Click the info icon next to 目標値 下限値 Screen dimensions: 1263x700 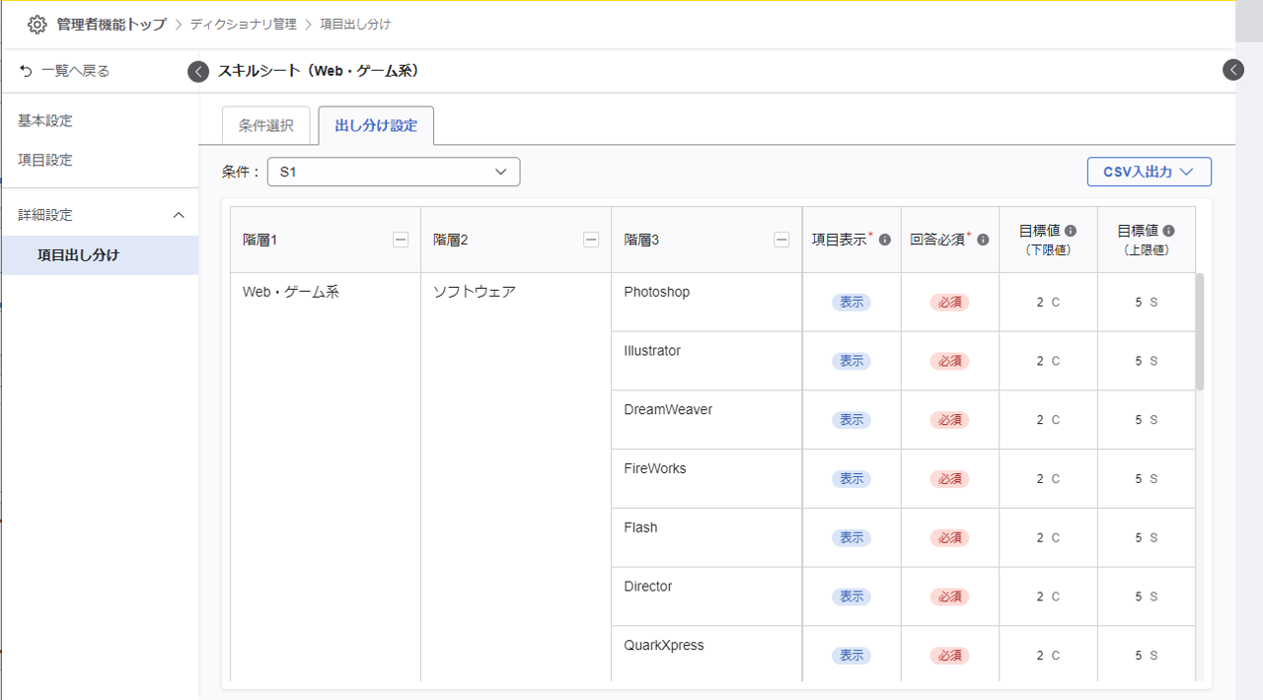pos(1071,231)
